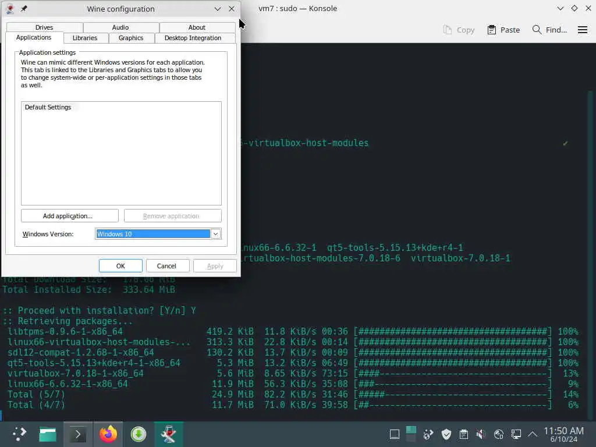The image size is (596, 447).
Task: Click the virtualbox-7.0.18-1-x86_64 progress bar
Action: coord(453,374)
